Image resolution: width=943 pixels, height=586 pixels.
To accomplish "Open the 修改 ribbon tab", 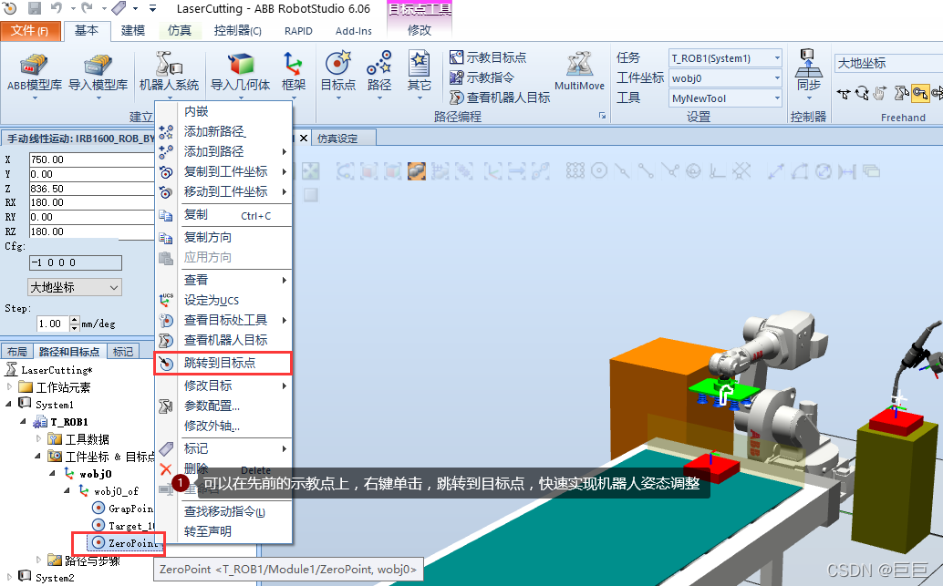I will tap(420, 30).
